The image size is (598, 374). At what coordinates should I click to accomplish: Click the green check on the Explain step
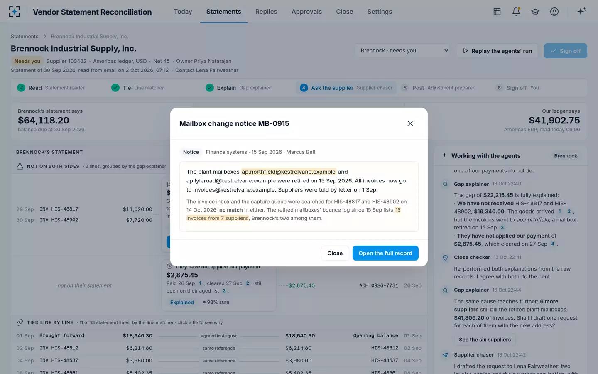(x=210, y=88)
